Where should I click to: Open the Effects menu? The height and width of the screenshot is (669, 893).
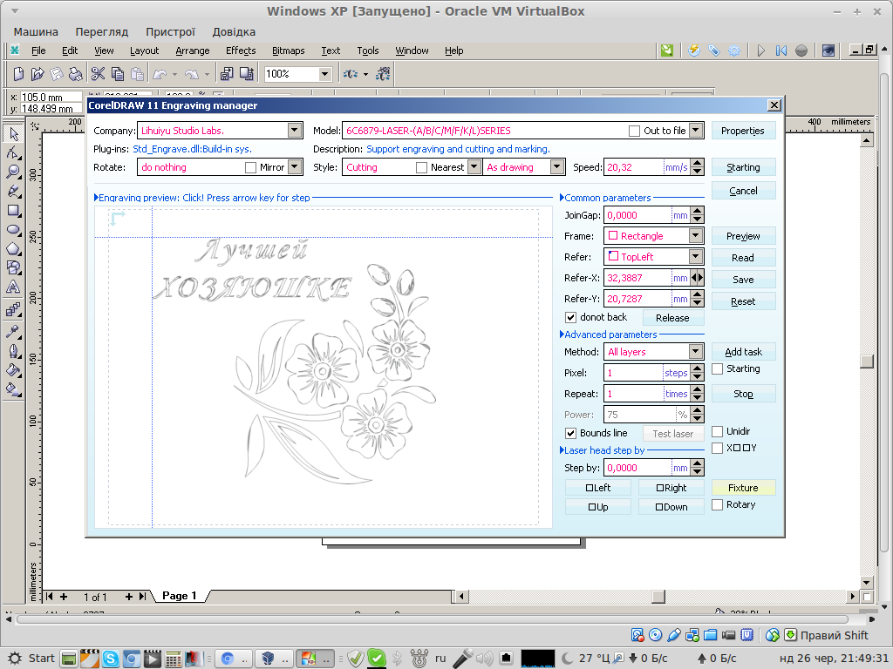(241, 51)
